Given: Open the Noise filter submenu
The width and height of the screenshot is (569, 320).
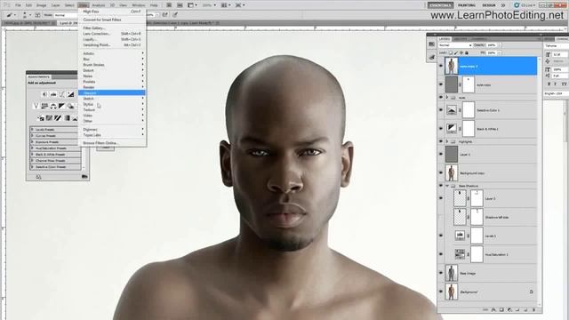Looking at the screenshot, I should (112, 76).
